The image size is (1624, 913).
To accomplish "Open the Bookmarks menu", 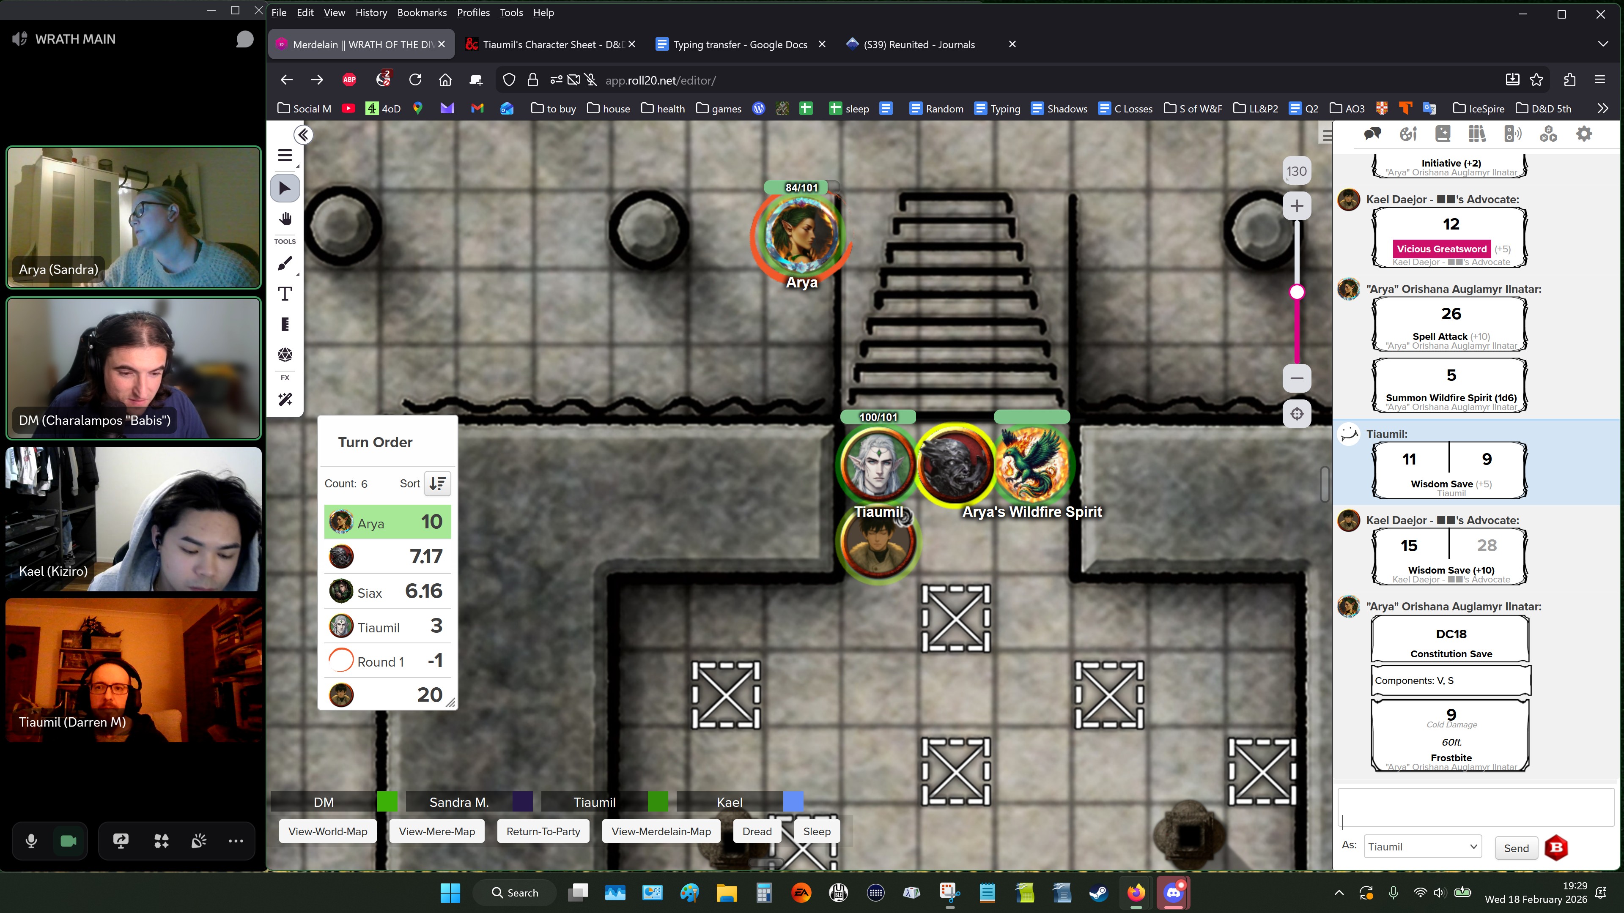I will 421,13.
